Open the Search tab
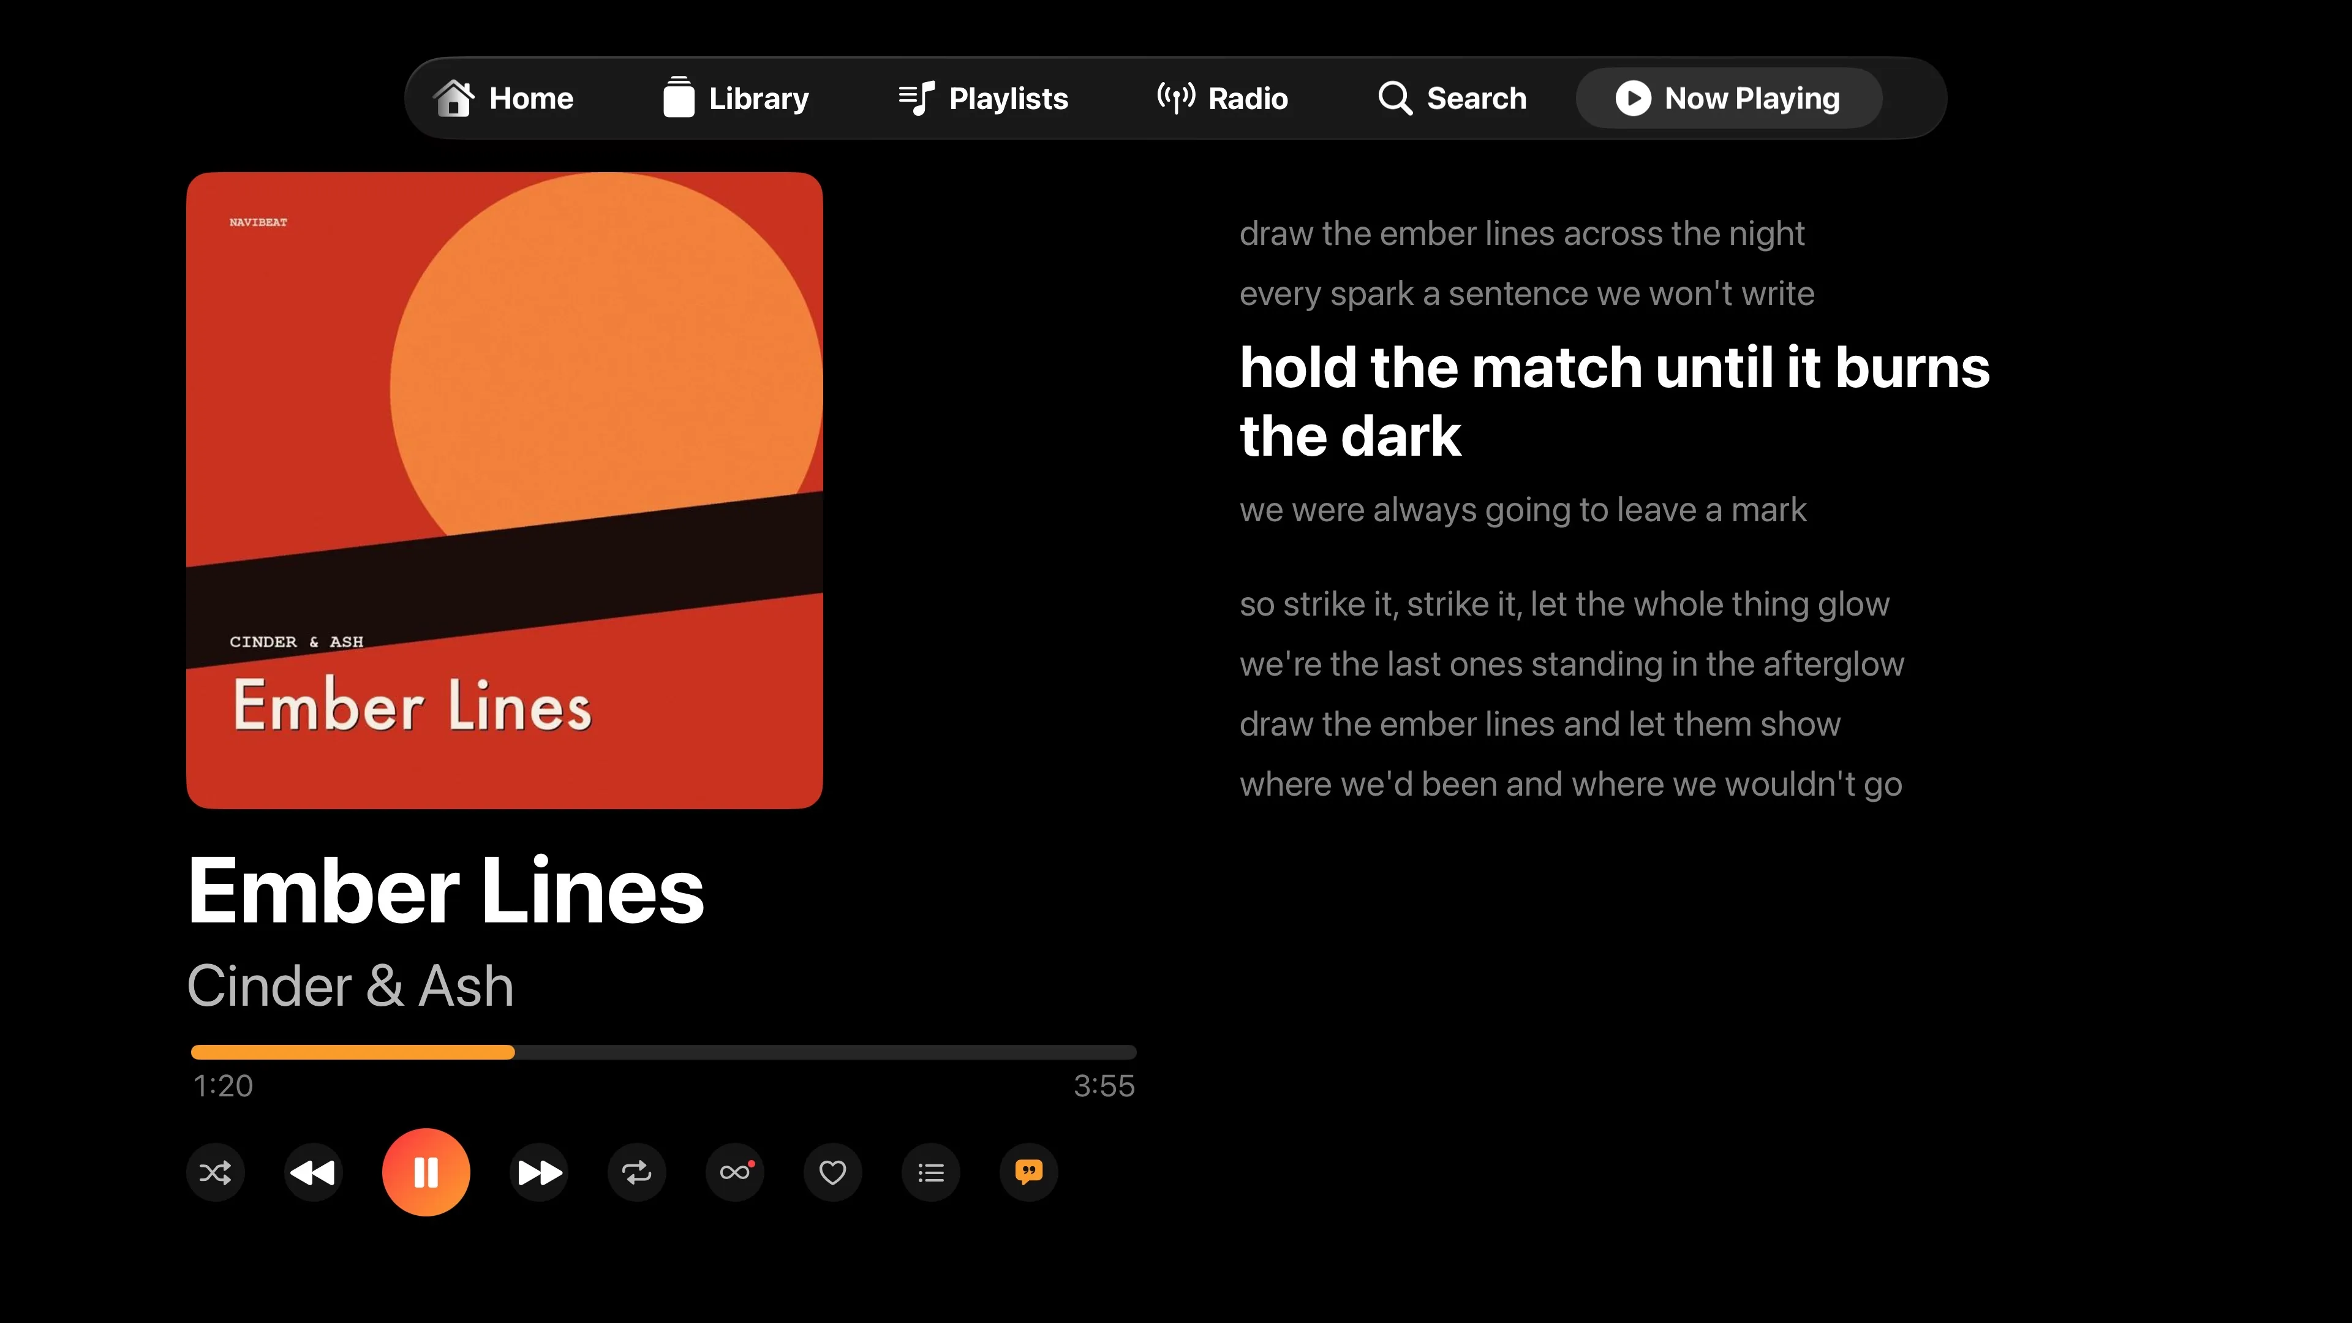 (1452, 98)
